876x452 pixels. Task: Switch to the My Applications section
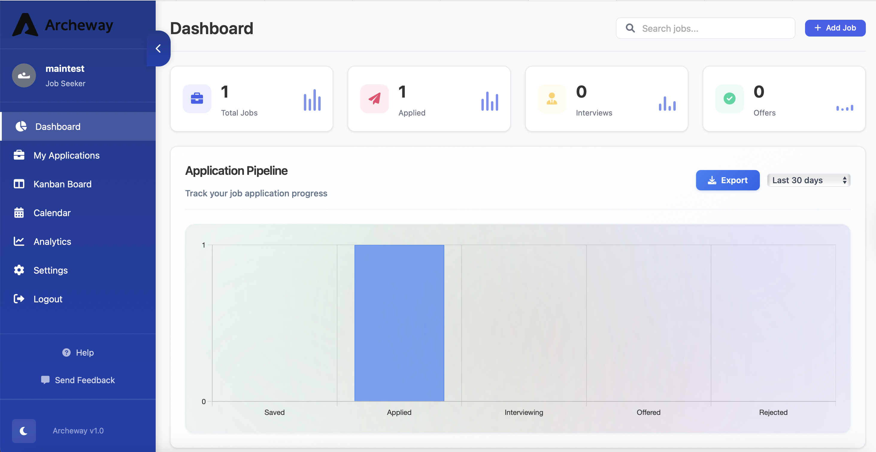click(x=67, y=155)
